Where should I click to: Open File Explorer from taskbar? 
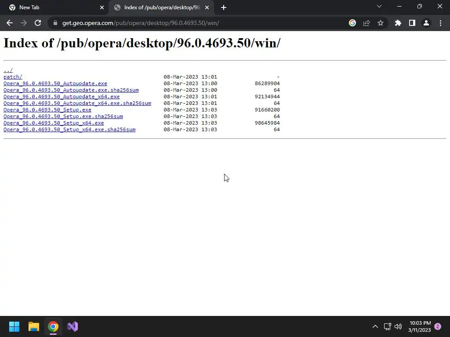pos(33,326)
